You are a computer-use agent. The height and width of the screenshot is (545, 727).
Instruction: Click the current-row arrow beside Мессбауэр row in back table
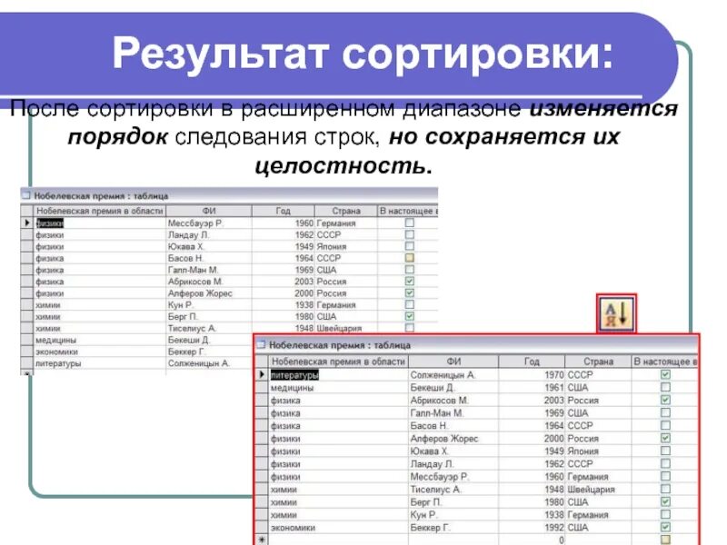pyautogui.click(x=27, y=223)
